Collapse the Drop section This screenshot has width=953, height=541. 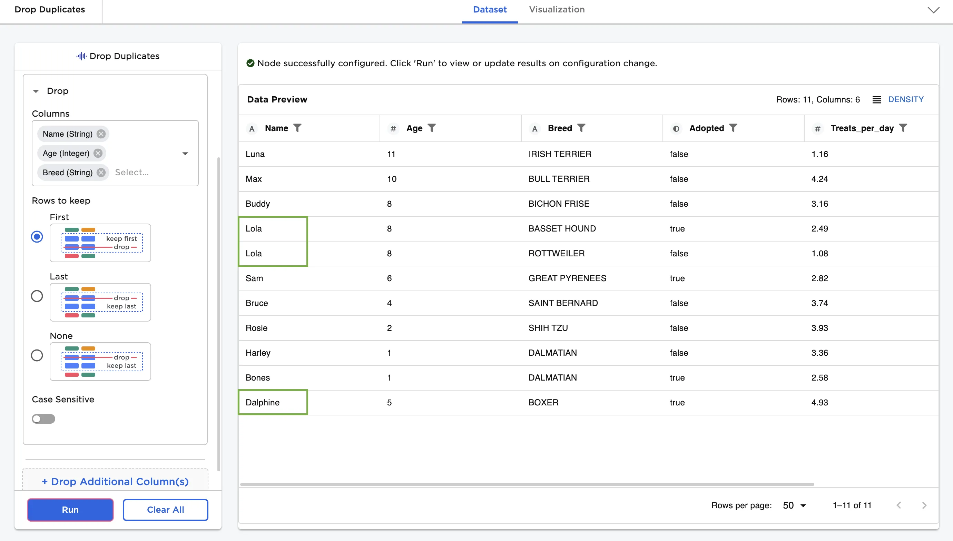point(36,91)
